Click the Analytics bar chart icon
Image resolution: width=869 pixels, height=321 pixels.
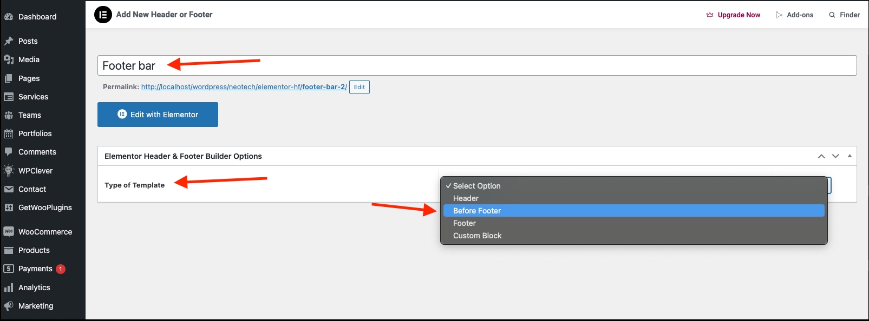(9, 287)
